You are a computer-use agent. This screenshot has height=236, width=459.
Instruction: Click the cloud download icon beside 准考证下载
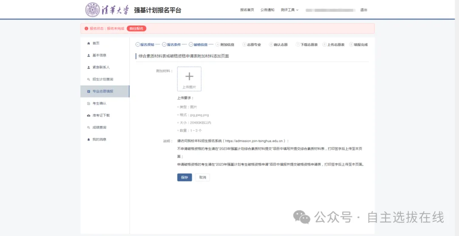click(x=88, y=115)
